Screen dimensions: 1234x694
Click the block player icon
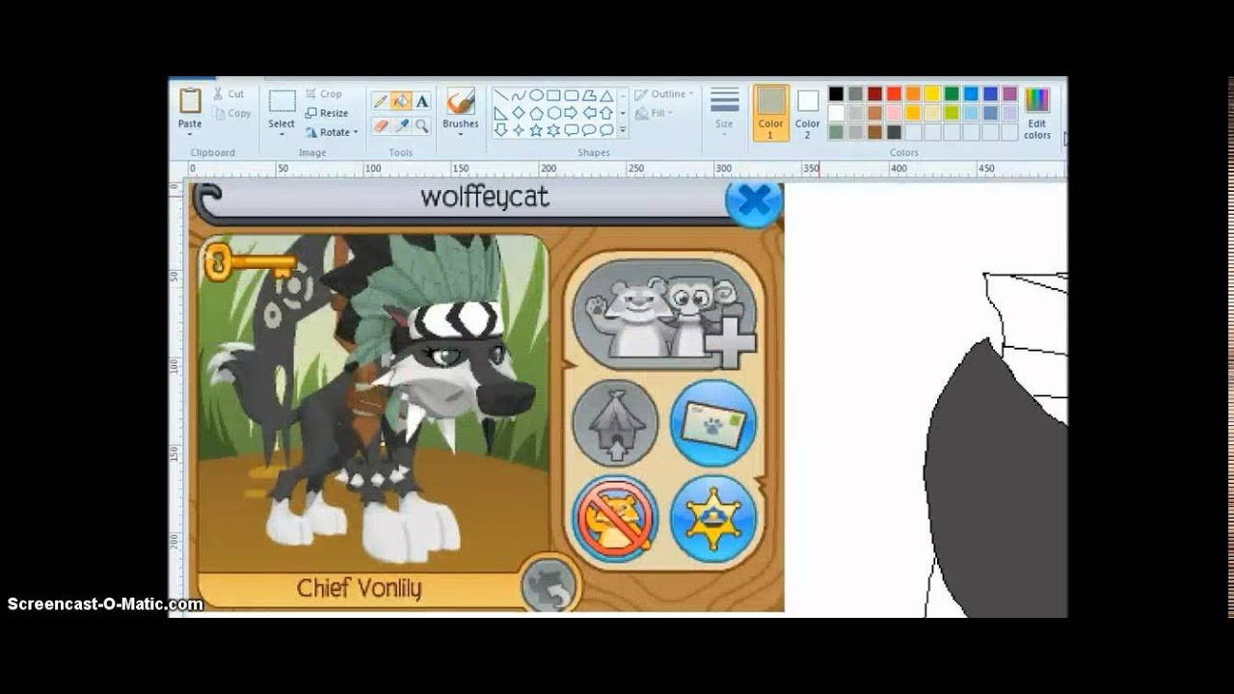tap(615, 519)
